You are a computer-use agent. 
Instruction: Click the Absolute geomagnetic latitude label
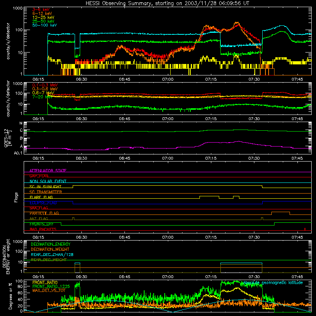[273, 282]
